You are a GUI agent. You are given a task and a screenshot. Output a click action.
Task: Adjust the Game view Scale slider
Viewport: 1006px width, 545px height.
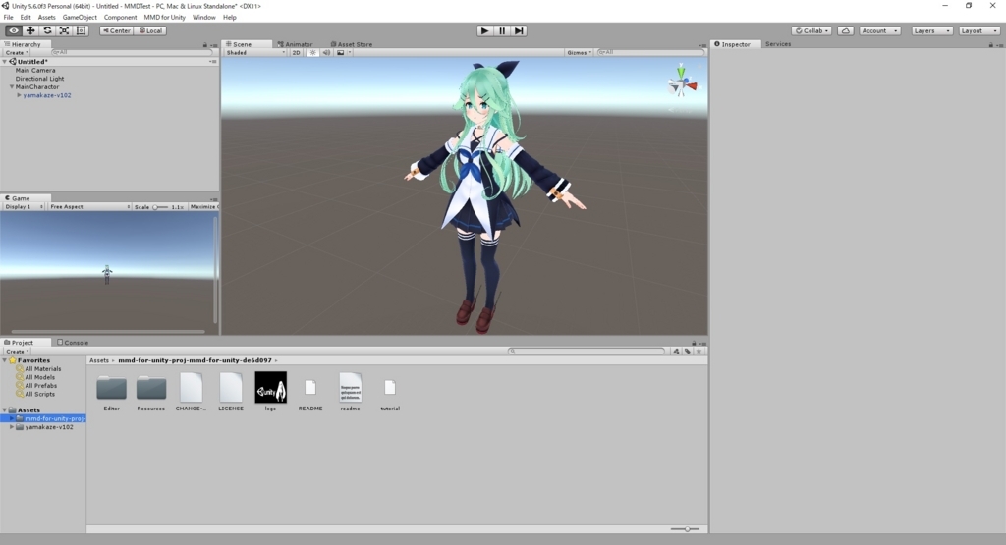[x=160, y=207]
